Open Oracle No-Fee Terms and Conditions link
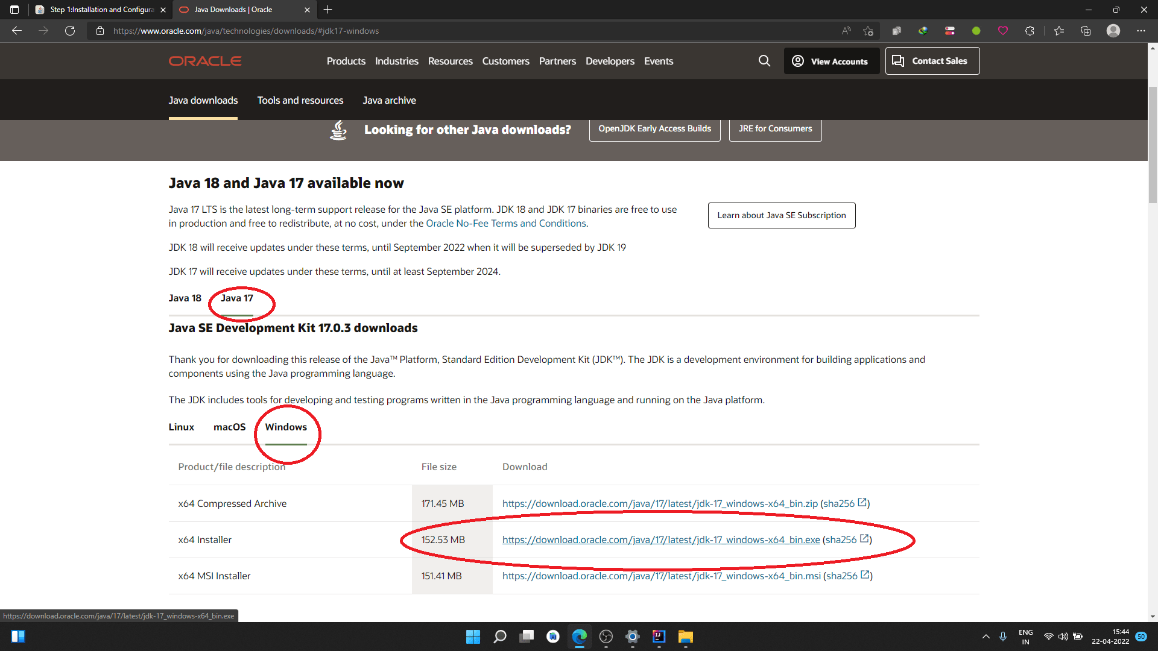1158x651 pixels. pos(506,223)
